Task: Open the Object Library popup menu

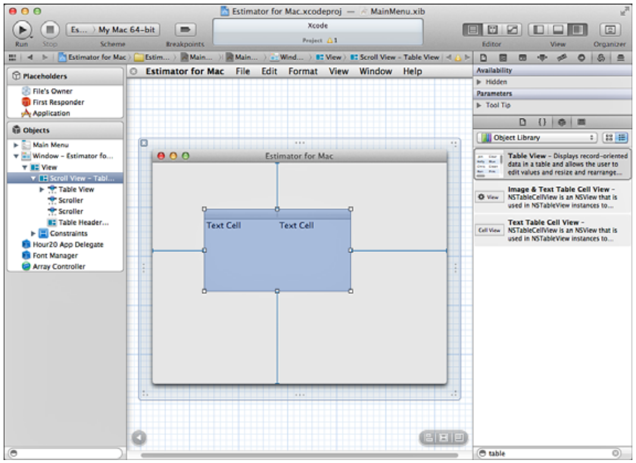Action: 537,138
